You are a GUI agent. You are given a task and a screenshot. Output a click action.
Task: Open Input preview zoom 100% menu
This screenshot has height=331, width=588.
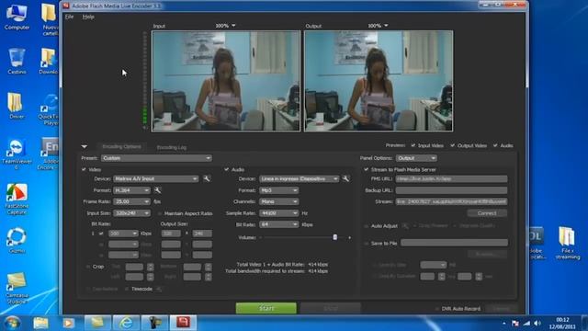tap(225, 26)
